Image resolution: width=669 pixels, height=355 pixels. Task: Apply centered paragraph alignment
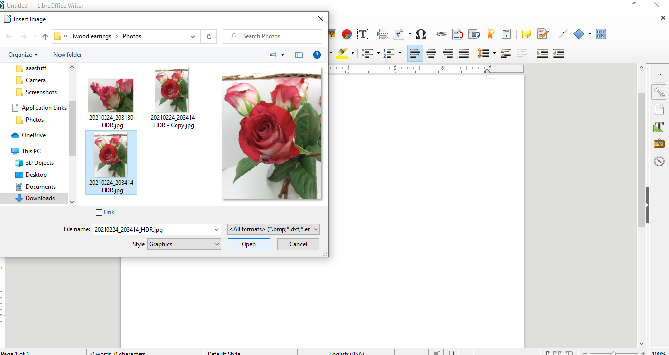click(x=431, y=53)
